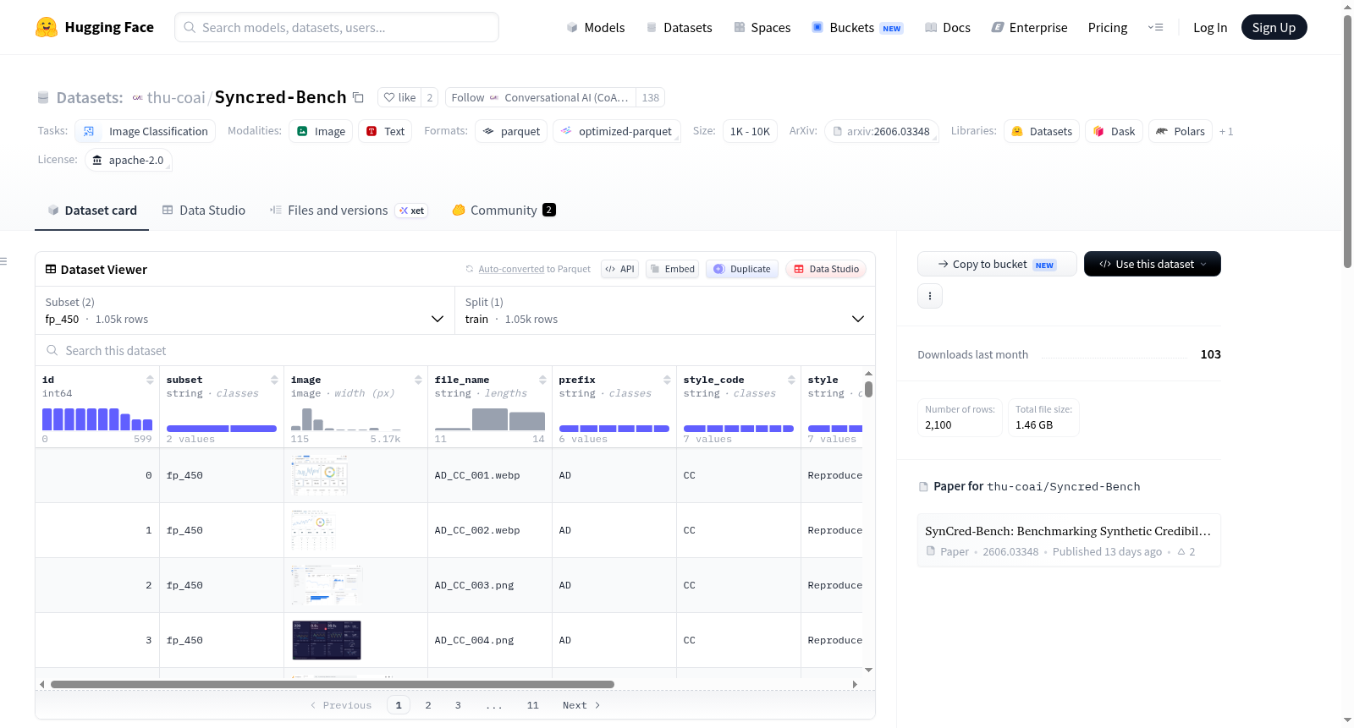Expand the Split train dropdown

[665, 310]
